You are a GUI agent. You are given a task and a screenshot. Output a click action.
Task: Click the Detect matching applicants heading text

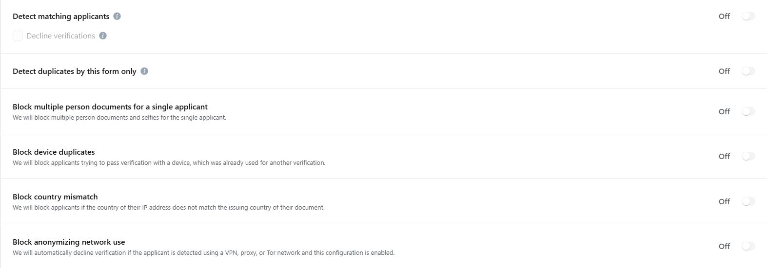pos(61,16)
